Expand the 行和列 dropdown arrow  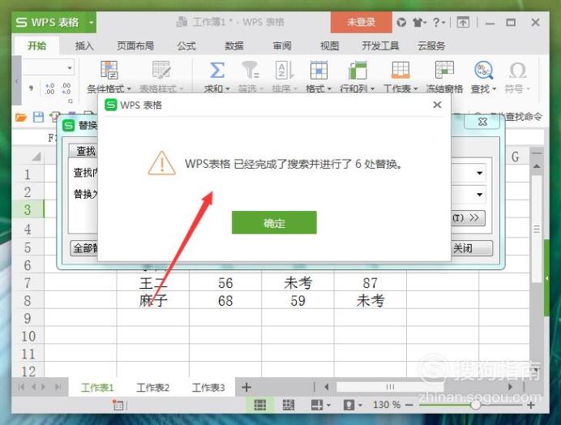pos(372,88)
